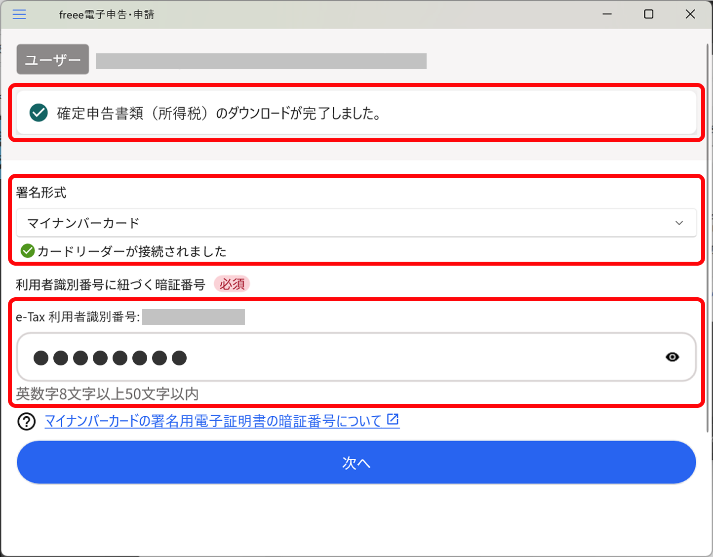Maximize the freee window

(649, 14)
